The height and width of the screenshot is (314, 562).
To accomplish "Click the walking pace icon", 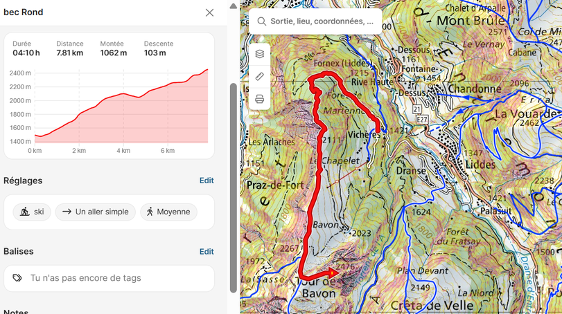I will (150, 212).
